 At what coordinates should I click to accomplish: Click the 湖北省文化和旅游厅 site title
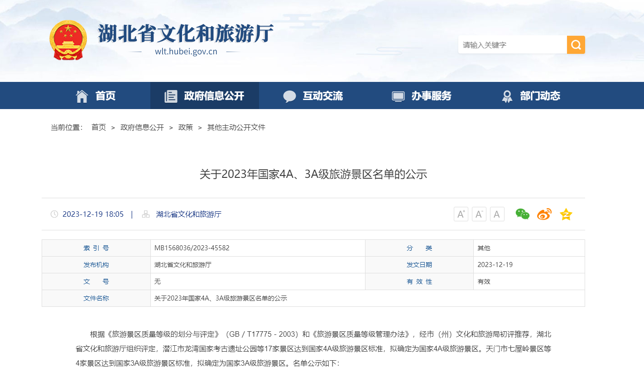pos(186,33)
